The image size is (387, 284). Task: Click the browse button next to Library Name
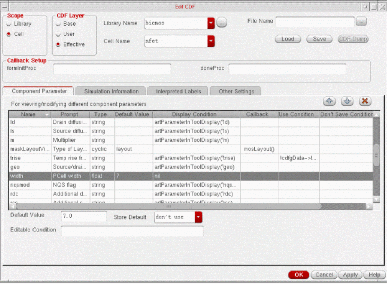click(222, 23)
